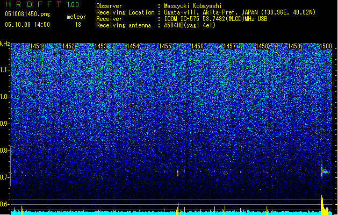Click the 1452 time marker
The height and width of the screenshot is (215, 338).
tap(68, 46)
